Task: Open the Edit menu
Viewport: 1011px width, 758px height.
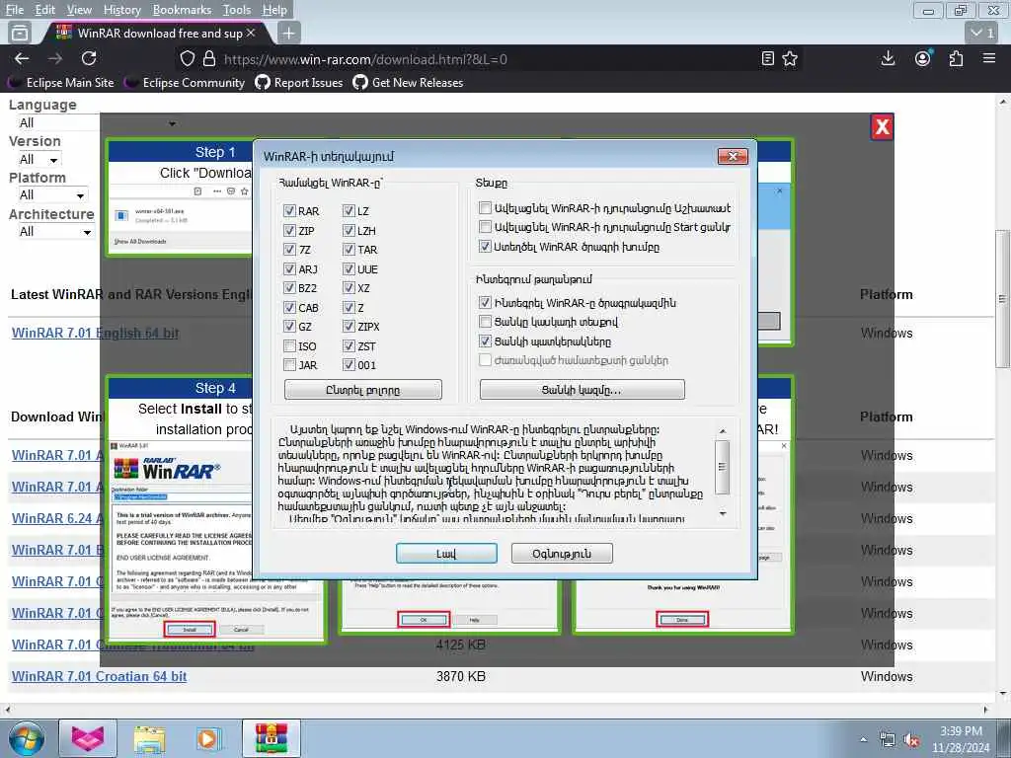Action: (44, 10)
